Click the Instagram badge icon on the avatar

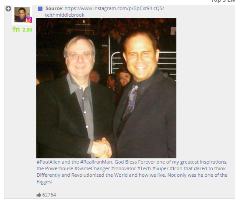pyautogui.click(x=28, y=20)
